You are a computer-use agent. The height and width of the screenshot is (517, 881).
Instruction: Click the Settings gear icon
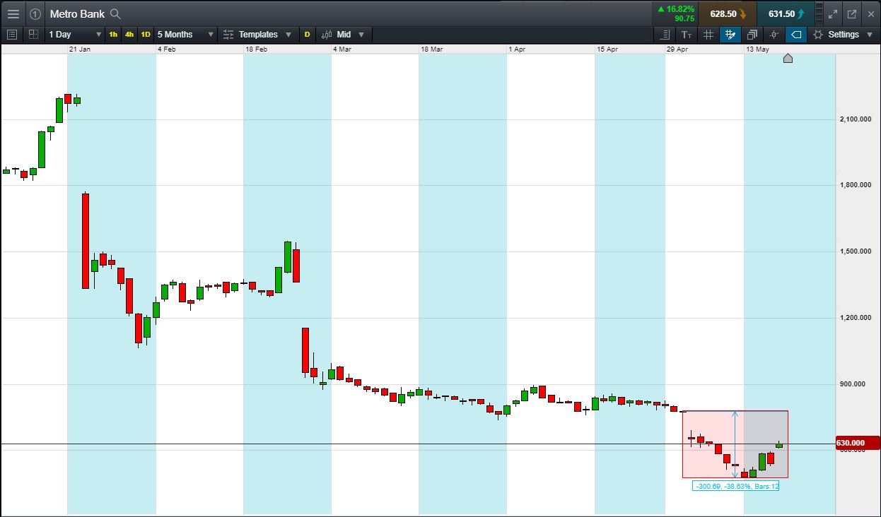pyautogui.click(x=818, y=34)
